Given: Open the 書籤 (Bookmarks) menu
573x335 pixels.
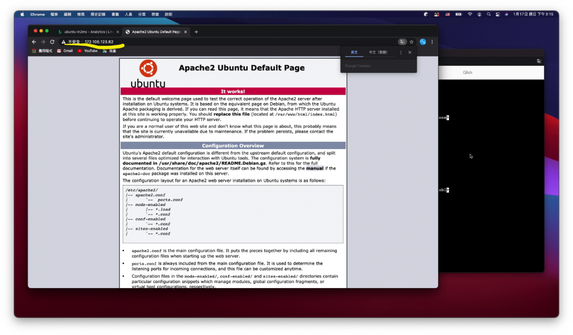Looking at the screenshot, I should point(115,14).
